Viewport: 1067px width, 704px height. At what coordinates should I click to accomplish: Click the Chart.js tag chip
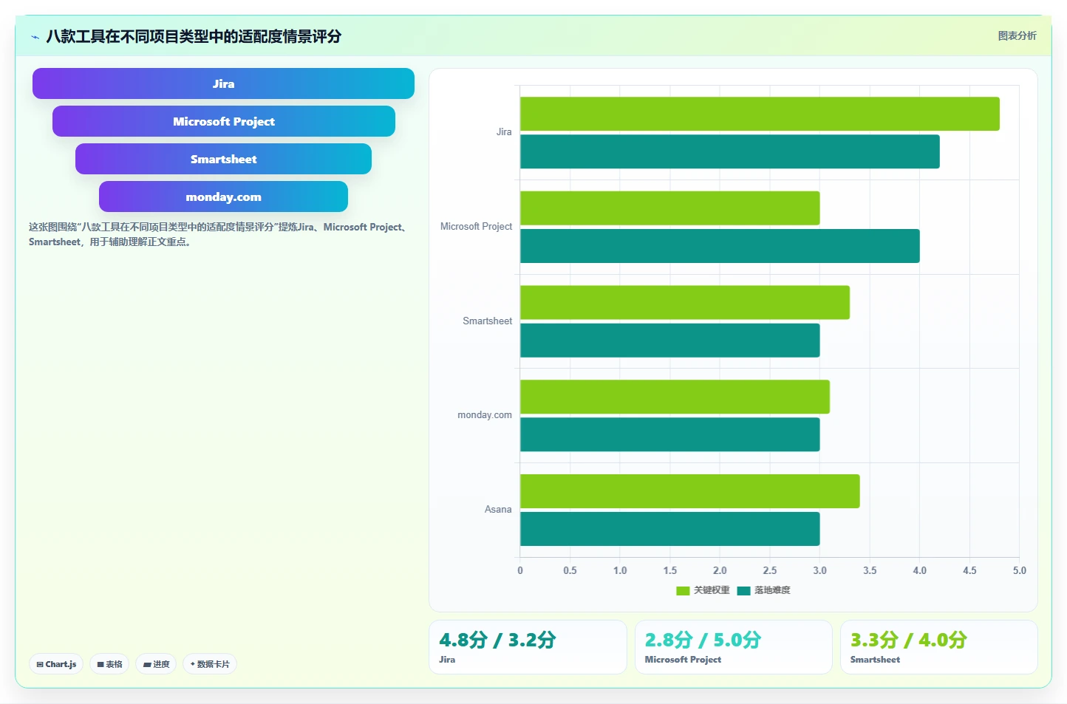pyautogui.click(x=56, y=664)
